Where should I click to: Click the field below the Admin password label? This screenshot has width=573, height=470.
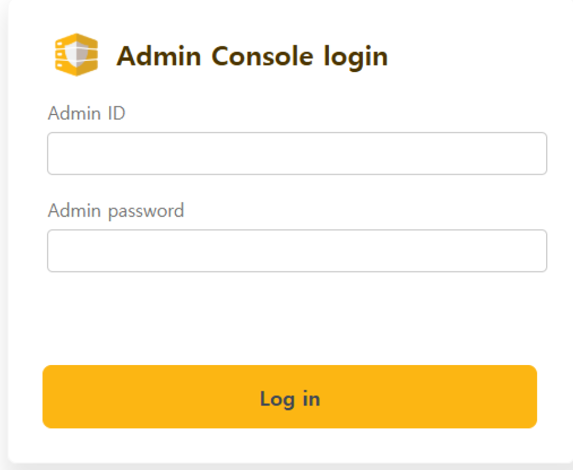point(297,251)
